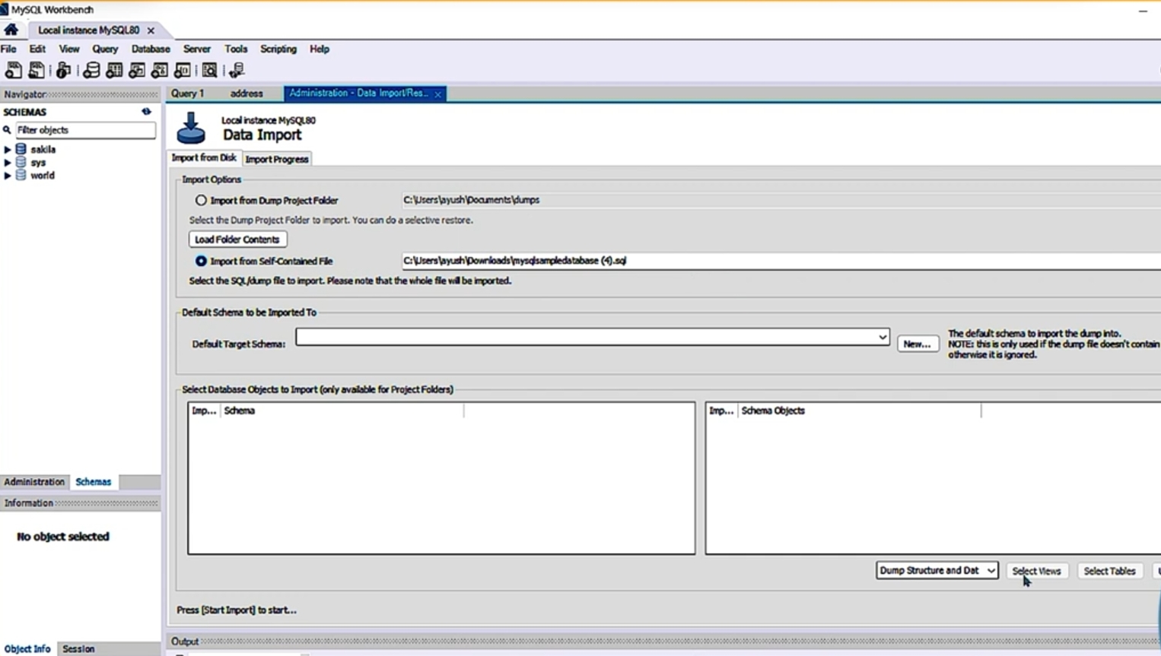1161x656 pixels.
Task: Open the Tools menu
Action: tap(236, 49)
